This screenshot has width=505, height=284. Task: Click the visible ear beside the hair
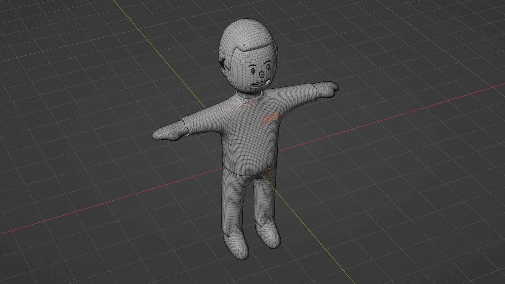click(x=223, y=64)
